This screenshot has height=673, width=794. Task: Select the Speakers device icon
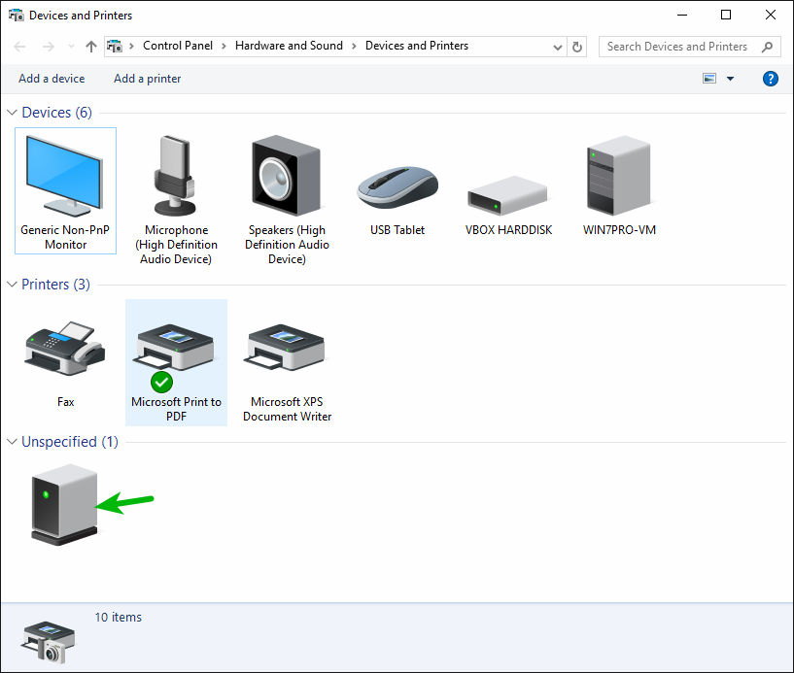click(287, 176)
